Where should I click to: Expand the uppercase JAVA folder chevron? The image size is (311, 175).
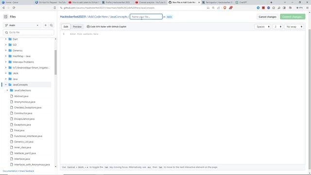pos(6,73)
